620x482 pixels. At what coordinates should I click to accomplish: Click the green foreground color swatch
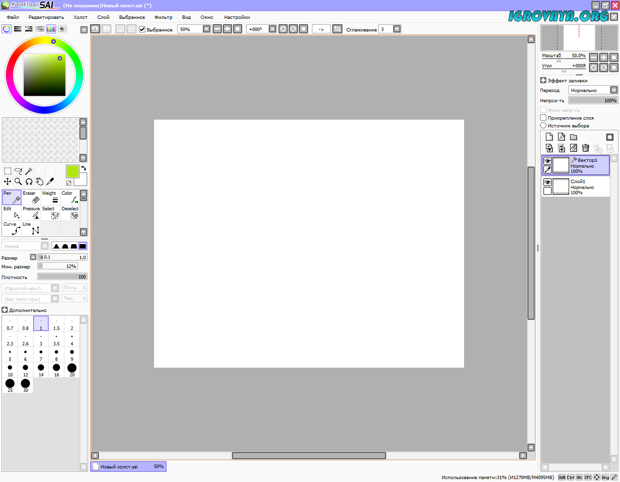coord(72,171)
